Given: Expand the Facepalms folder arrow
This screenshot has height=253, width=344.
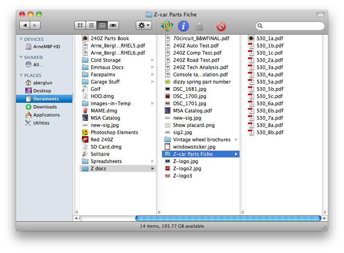Looking at the screenshot, I should tap(153, 75).
